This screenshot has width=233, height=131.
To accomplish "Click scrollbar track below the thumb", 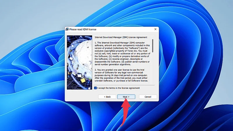I will coord(152,70).
